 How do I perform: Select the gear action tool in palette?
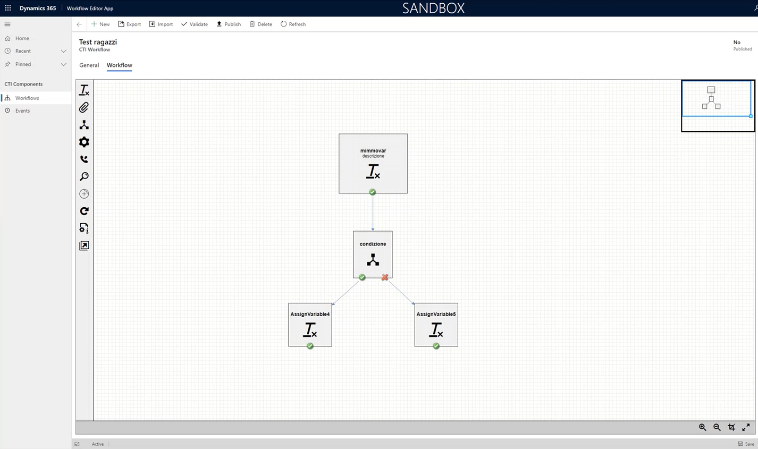(x=84, y=142)
